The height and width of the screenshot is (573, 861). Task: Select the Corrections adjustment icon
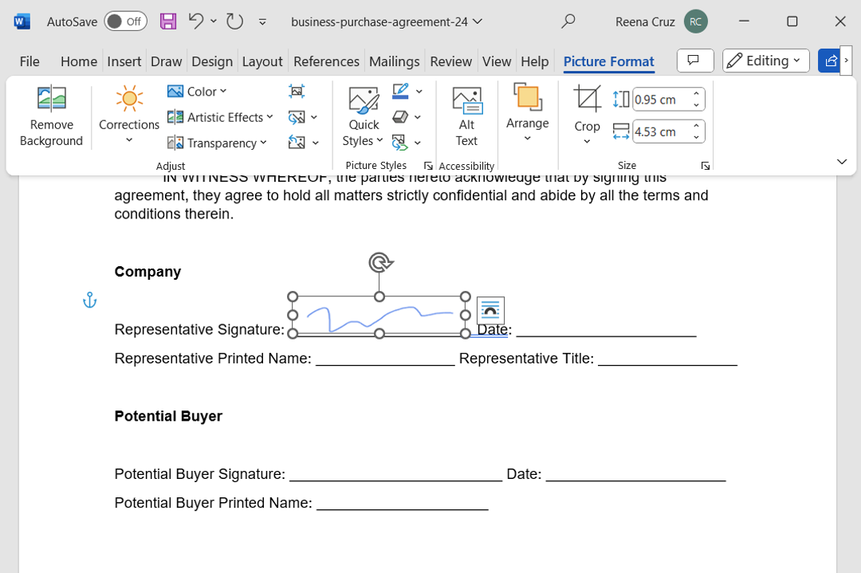[x=128, y=112]
